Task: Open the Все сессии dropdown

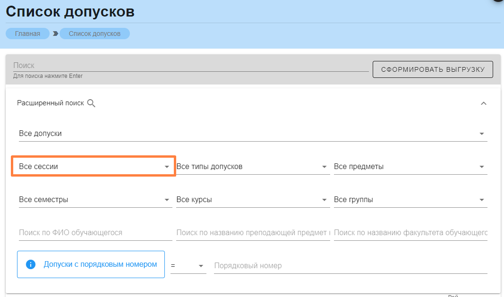Action: coord(94,167)
